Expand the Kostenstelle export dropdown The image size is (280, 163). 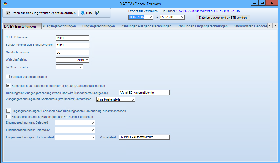(x=132, y=99)
